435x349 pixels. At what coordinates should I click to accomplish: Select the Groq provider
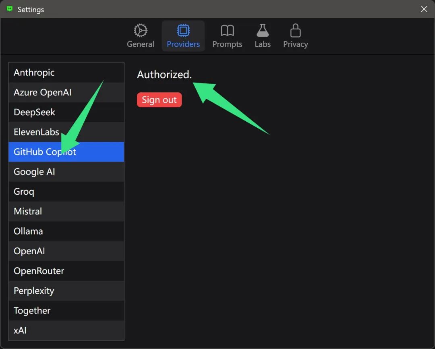(x=66, y=191)
